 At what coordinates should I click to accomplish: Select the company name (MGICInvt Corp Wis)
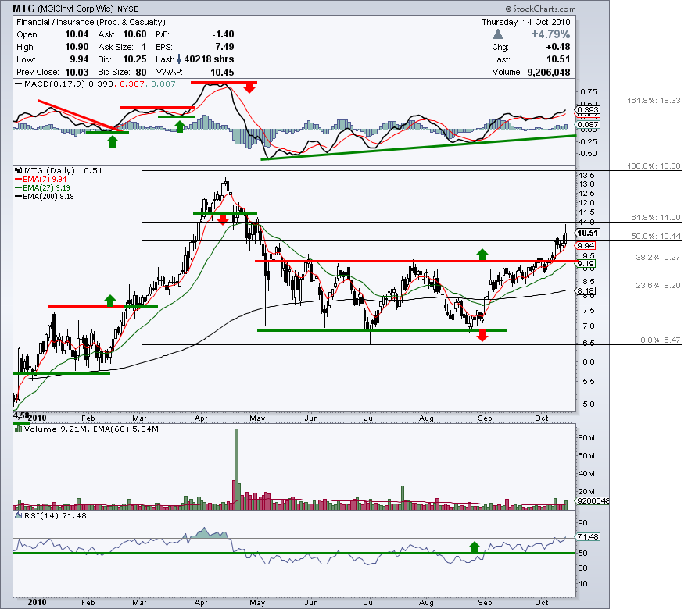point(76,9)
